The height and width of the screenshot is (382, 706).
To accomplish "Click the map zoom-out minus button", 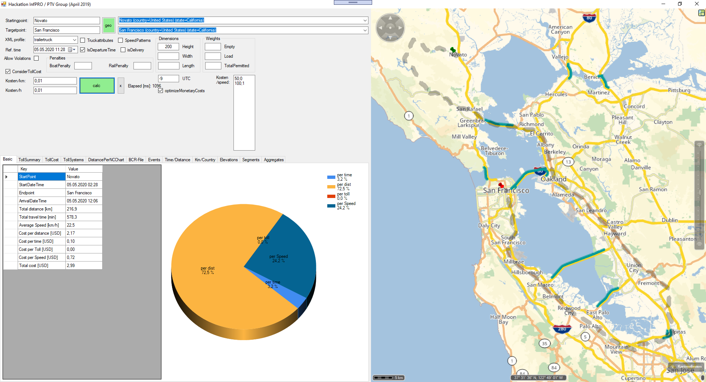I will pyautogui.click(x=699, y=244).
